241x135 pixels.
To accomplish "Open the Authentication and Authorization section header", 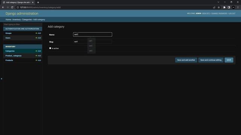I will [22, 29].
